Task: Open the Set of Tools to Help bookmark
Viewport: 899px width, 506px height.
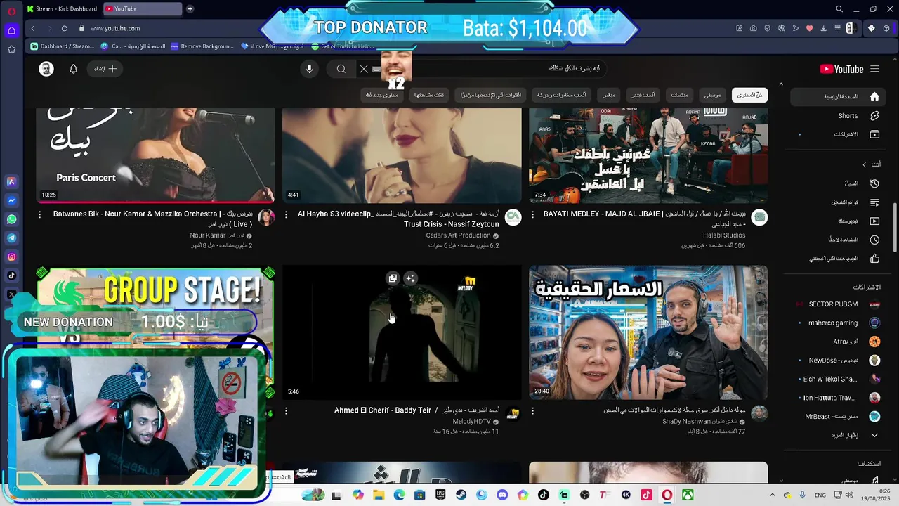Action: [x=343, y=46]
